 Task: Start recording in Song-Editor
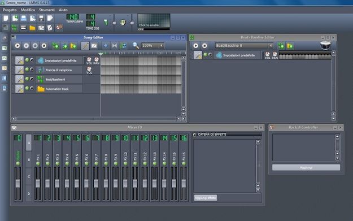click(x=27, y=46)
